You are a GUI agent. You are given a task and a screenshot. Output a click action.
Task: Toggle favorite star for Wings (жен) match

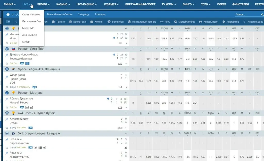(7, 87)
